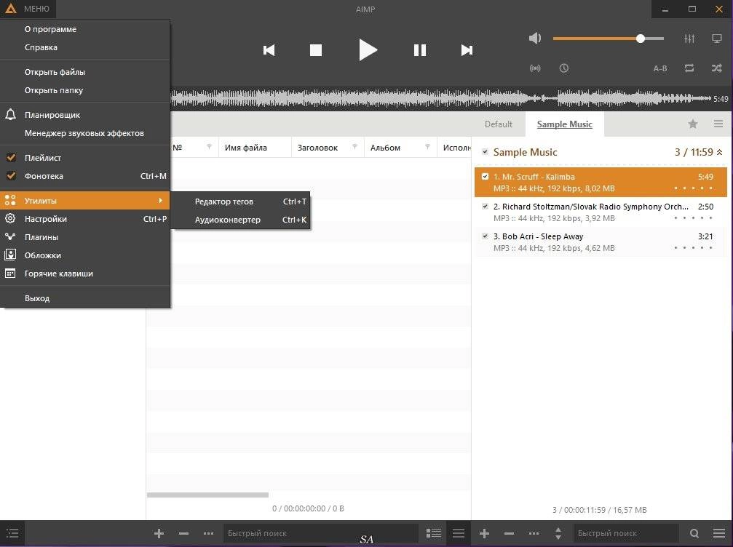Select О программе menu item

pos(84,29)
